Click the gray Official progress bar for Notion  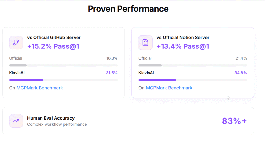coord(150,65)
